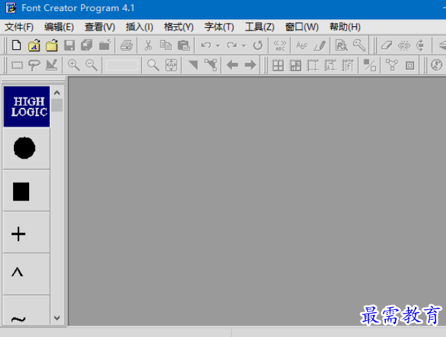Click the Abc font test icon
The height and width of the screenshot is (337, 446).
302,46
